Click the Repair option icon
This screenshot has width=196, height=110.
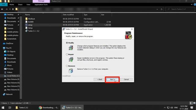(x=71, y=59)
